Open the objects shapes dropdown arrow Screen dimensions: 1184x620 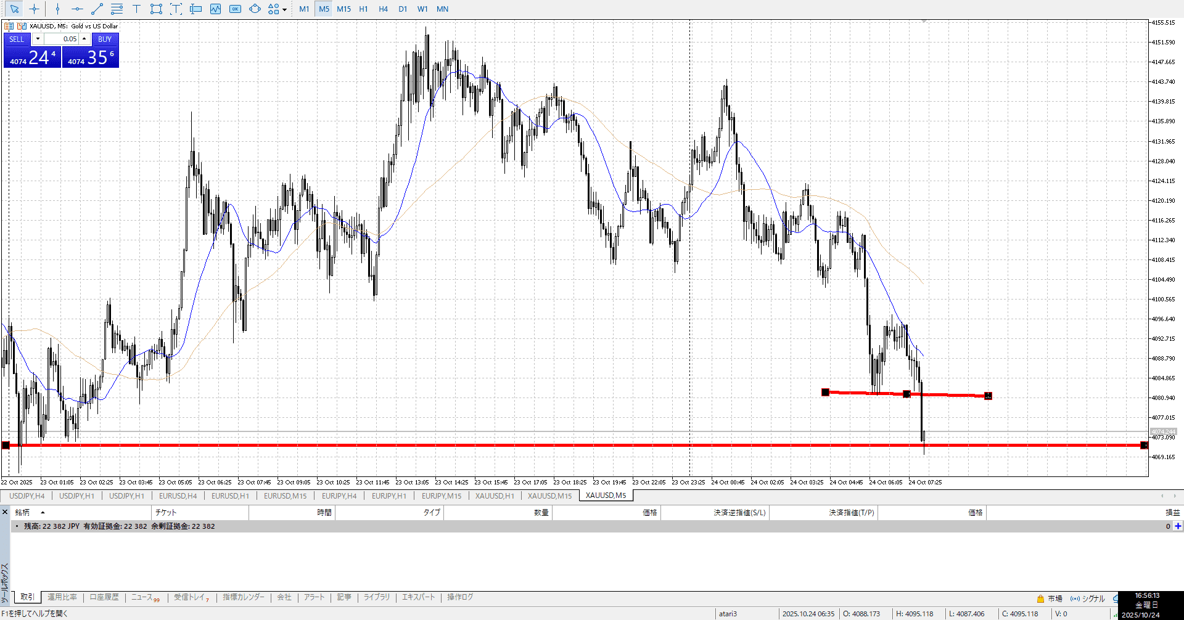284,9
